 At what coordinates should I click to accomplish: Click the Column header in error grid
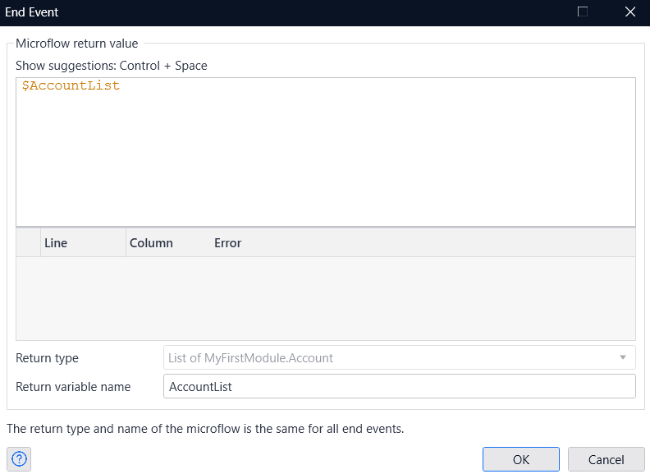151,243
